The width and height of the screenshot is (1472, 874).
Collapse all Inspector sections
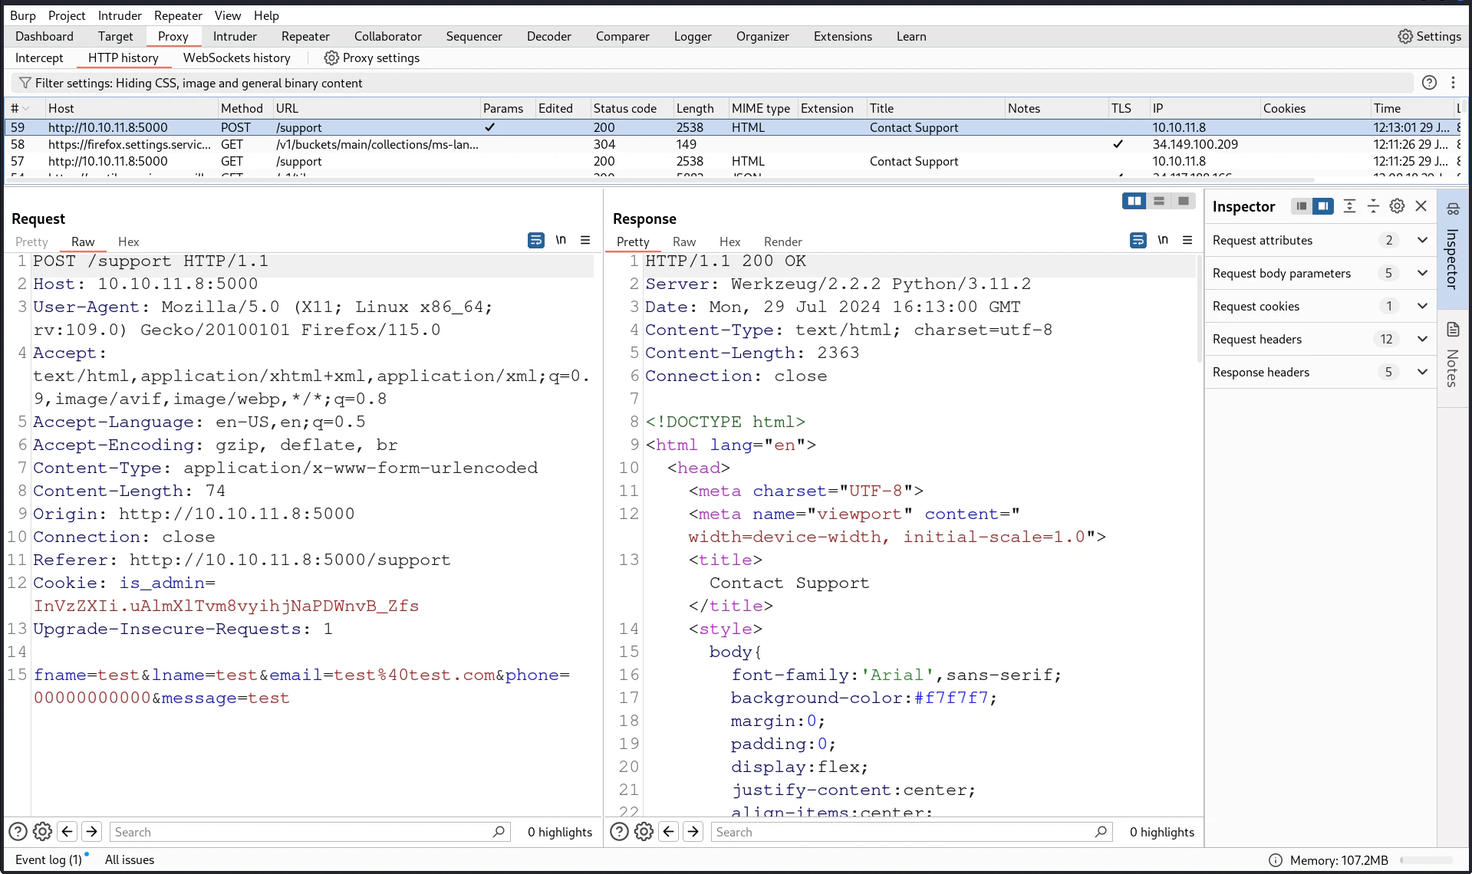point(1373,205)
